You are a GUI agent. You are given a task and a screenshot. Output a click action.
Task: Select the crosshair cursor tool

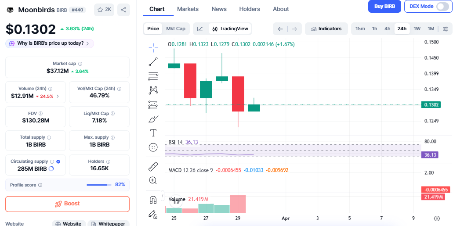(x=153, y=48)
